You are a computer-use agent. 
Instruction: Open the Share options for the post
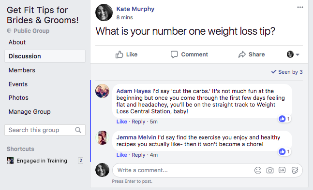252,54
